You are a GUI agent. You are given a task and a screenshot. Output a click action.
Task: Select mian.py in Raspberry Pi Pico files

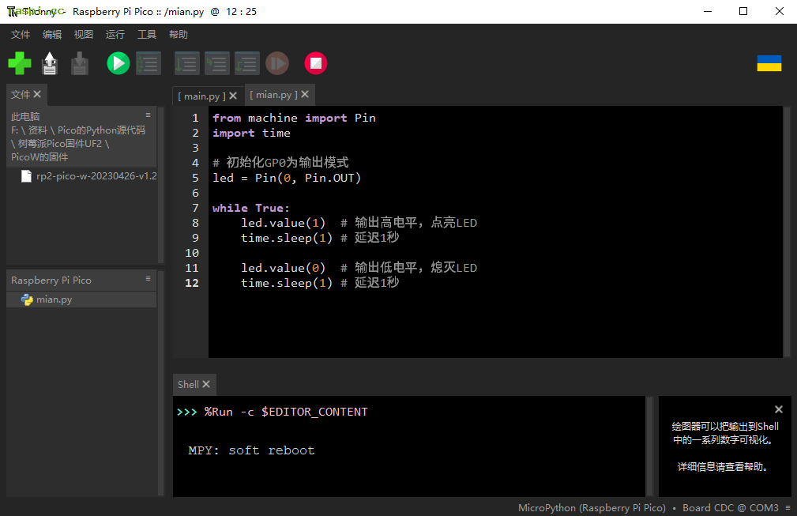(x=54, y=299)
